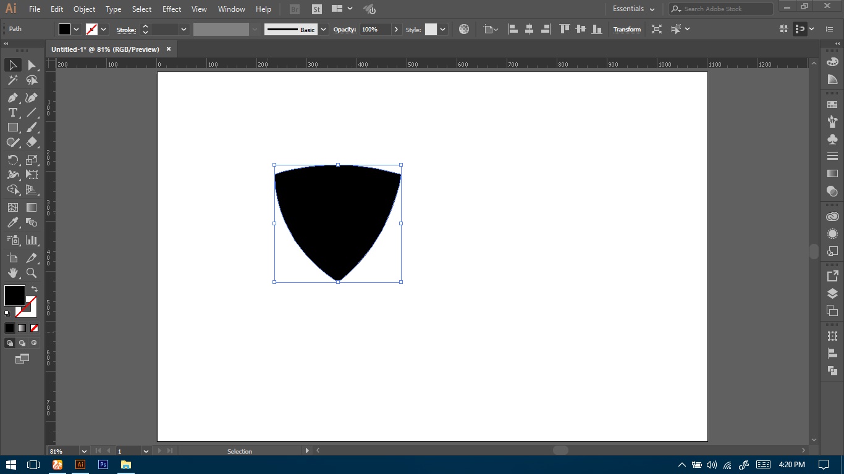Image resolution: width=844 pixels, height=474 pixels.
Task: Open the Window menu
Action: tap(232, 9)
